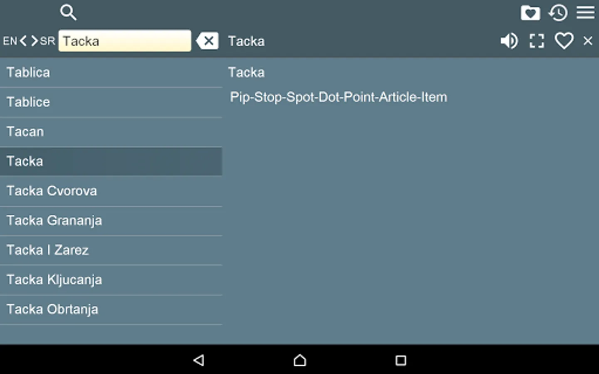Image resolution: width=599 pixels, height=374 pixels.
Task: Tap the magnifying glass search icon
Action: point(68,12)
